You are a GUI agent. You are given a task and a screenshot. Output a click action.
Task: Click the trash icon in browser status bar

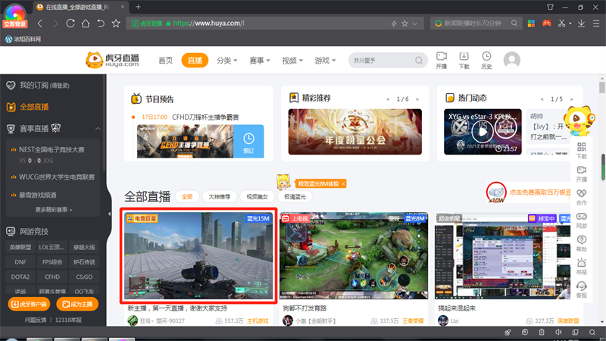pos(542,332)
